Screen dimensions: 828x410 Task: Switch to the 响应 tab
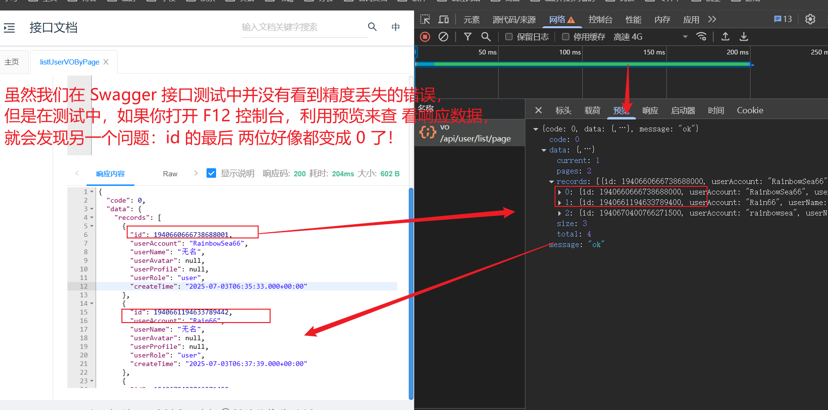(650, 110)
